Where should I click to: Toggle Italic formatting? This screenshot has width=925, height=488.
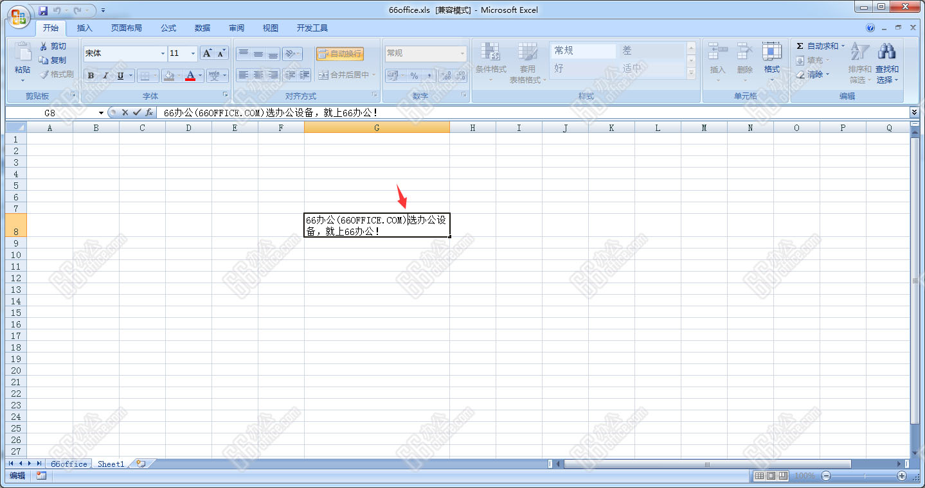point(105,76)
